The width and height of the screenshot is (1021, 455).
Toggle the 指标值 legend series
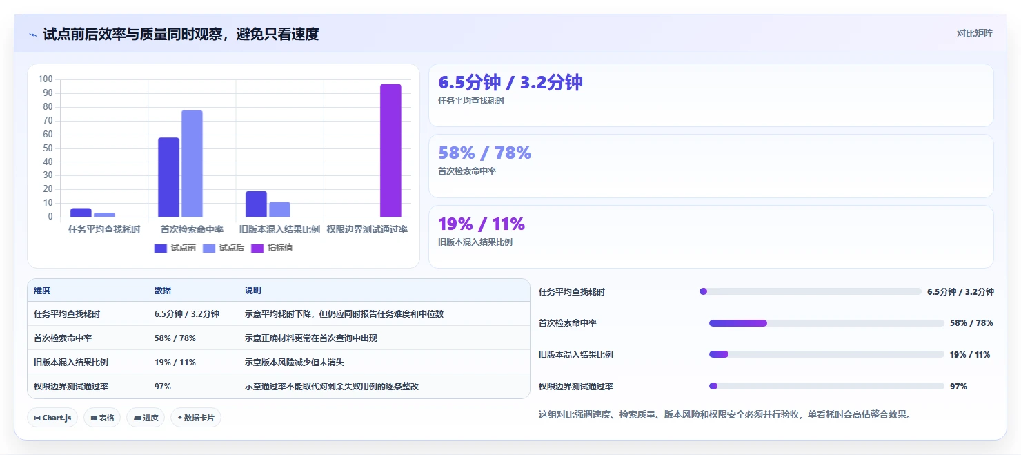pyautogui.click(x=272, y=248)
